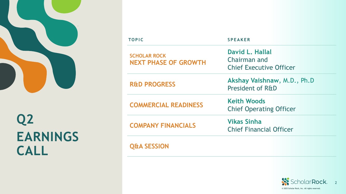Click the SPEAKER column header
Image resolution: width=346 pixels, height=194 pixels.
[239, 40]
